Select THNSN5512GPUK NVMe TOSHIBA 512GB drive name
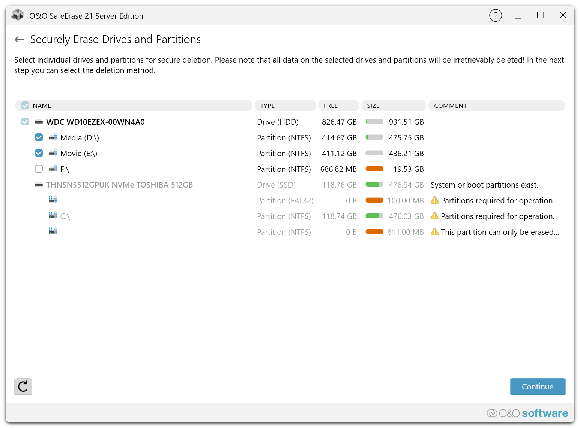 click(x=119, y=185)
